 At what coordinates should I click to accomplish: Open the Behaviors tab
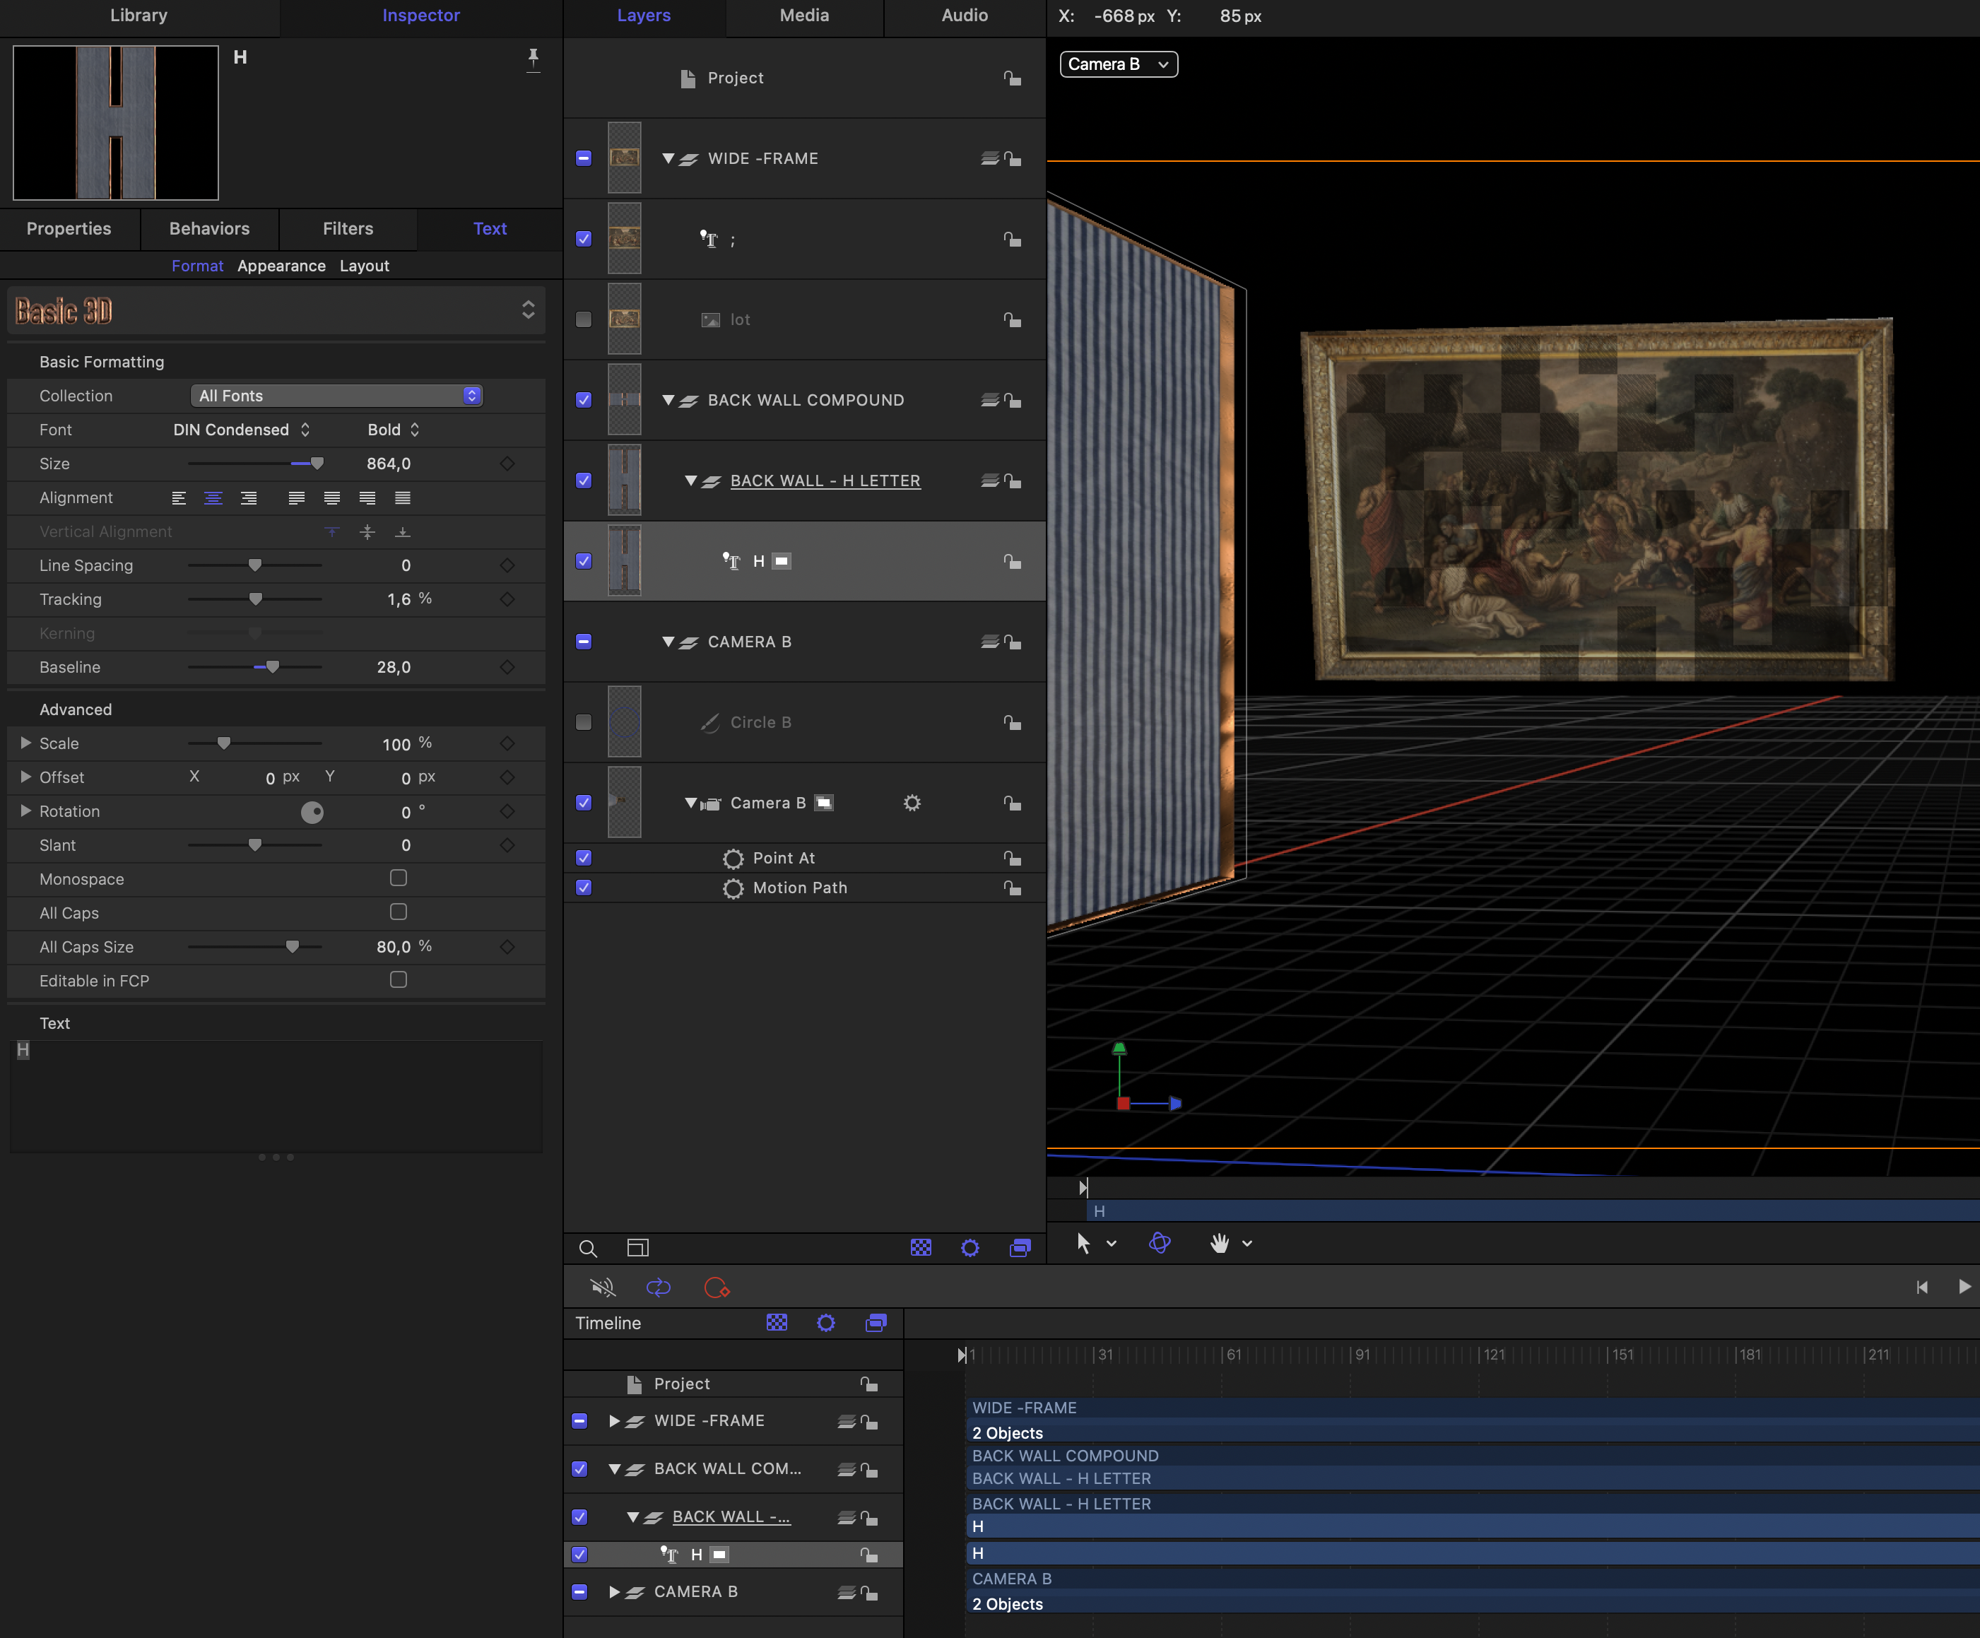(x=209, y=229)
